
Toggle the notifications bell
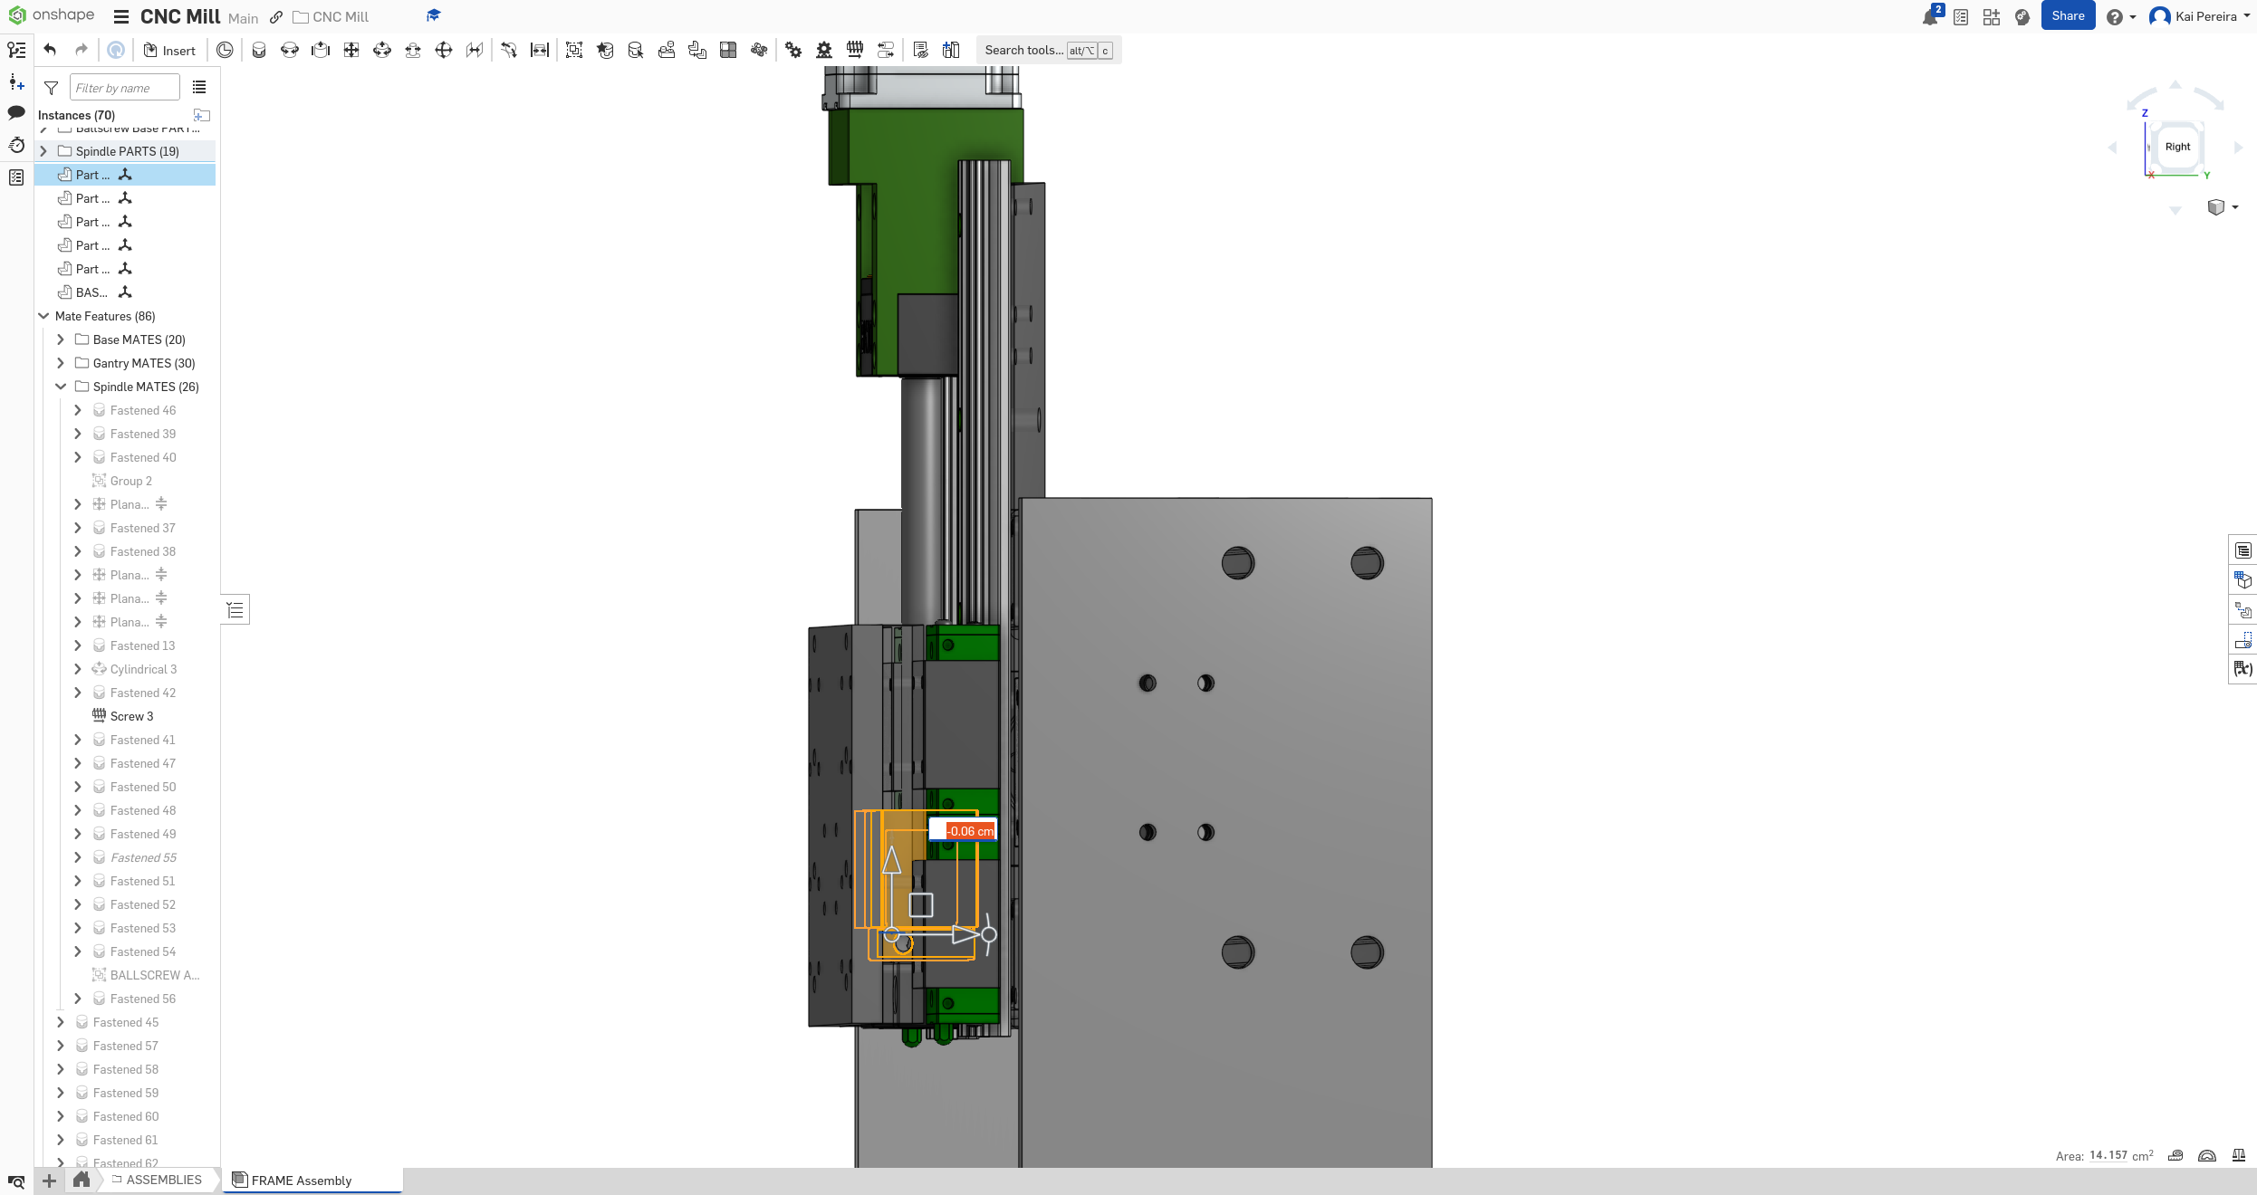pyautogui.click(x=1928, y=16)
